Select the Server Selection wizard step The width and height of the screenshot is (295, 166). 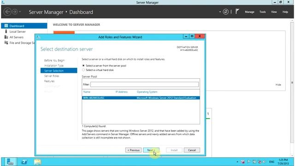(59, 71)
